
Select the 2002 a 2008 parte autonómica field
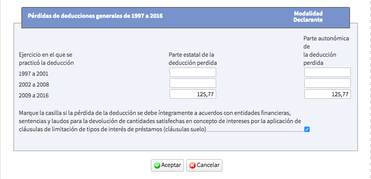click(327, 83)
